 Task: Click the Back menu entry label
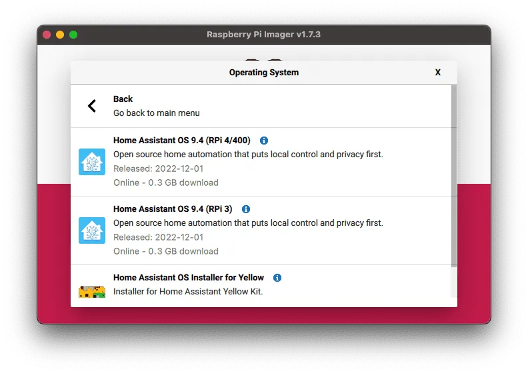(123, 99)
